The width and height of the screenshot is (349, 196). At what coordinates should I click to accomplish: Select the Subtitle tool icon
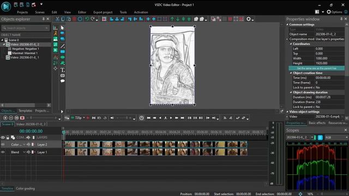(x=63, y=76)
